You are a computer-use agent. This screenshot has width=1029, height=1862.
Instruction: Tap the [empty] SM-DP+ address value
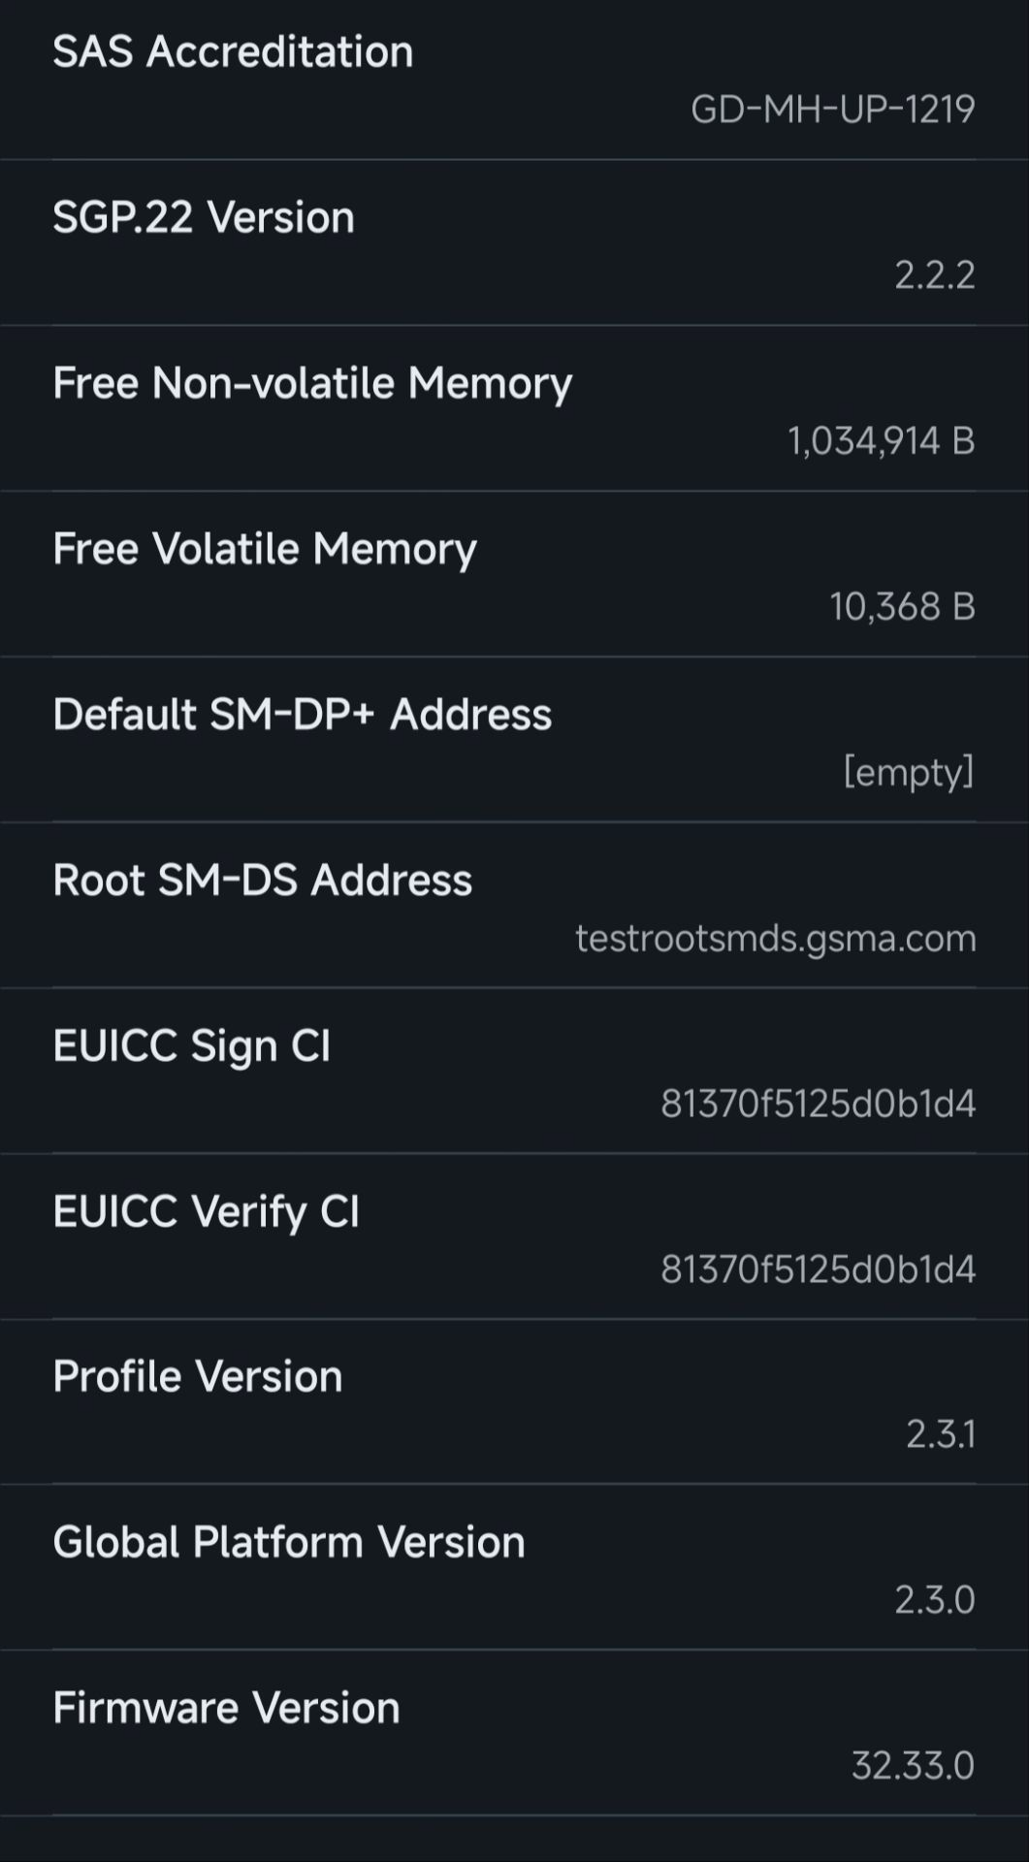(x=908, y=773)
